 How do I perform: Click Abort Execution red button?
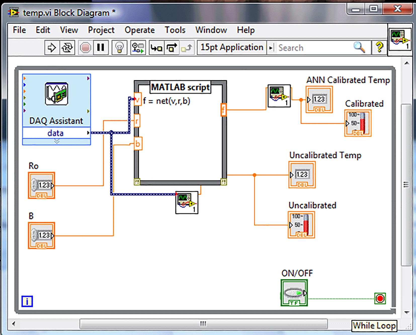[85, 48]
